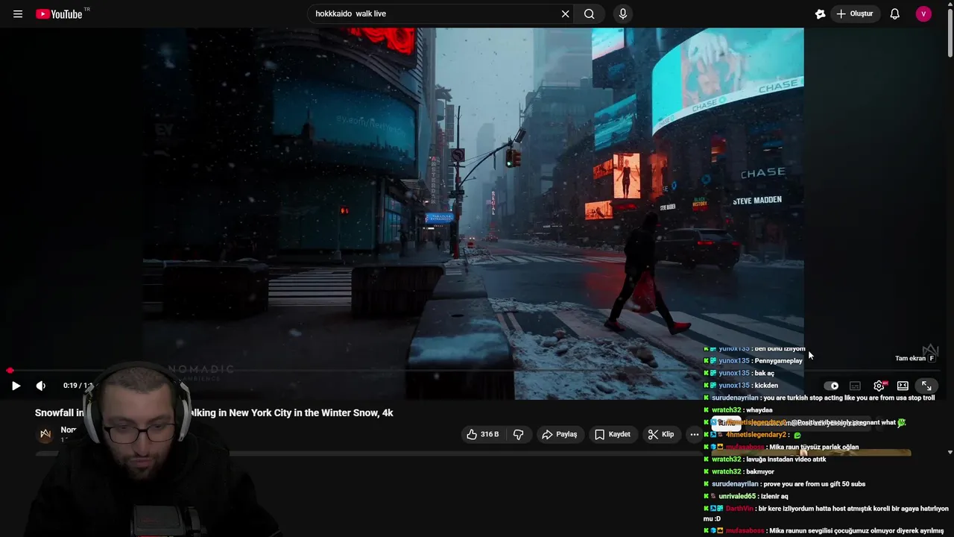Click chat message "prove you are from us gift 50 subs"
This screenshot has height=537, width=954.
pos(815,484)
